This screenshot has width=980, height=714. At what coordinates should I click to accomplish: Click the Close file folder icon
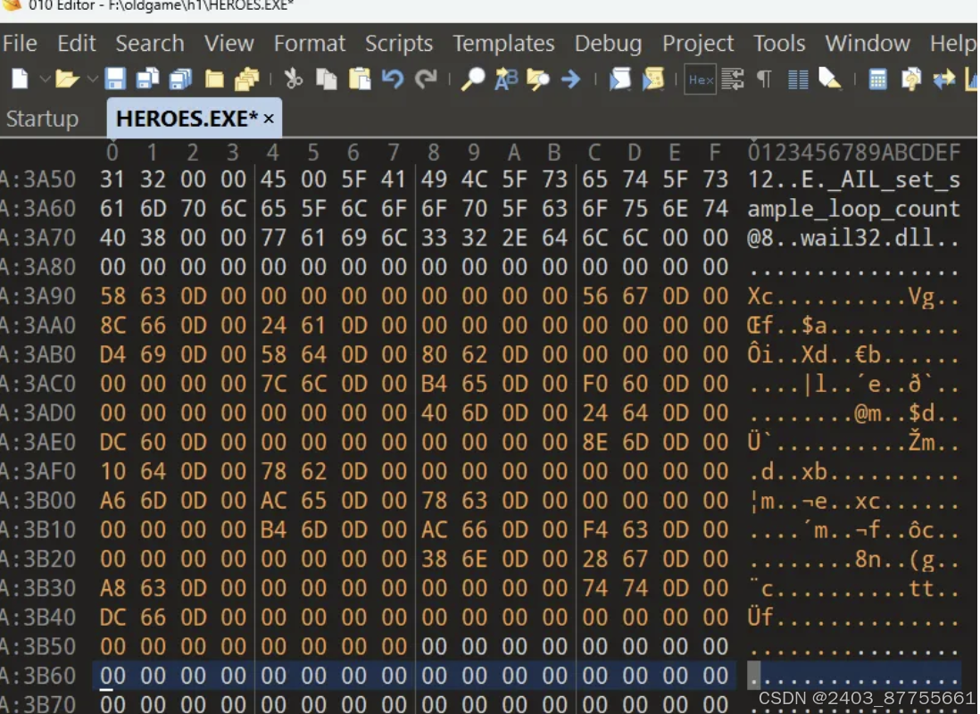pos(214,79)
